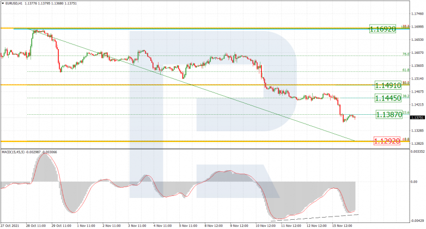Click the 28 Oct 11:00 time label
The height and width of the screenshot is (229, 426).
coord(36,226)
